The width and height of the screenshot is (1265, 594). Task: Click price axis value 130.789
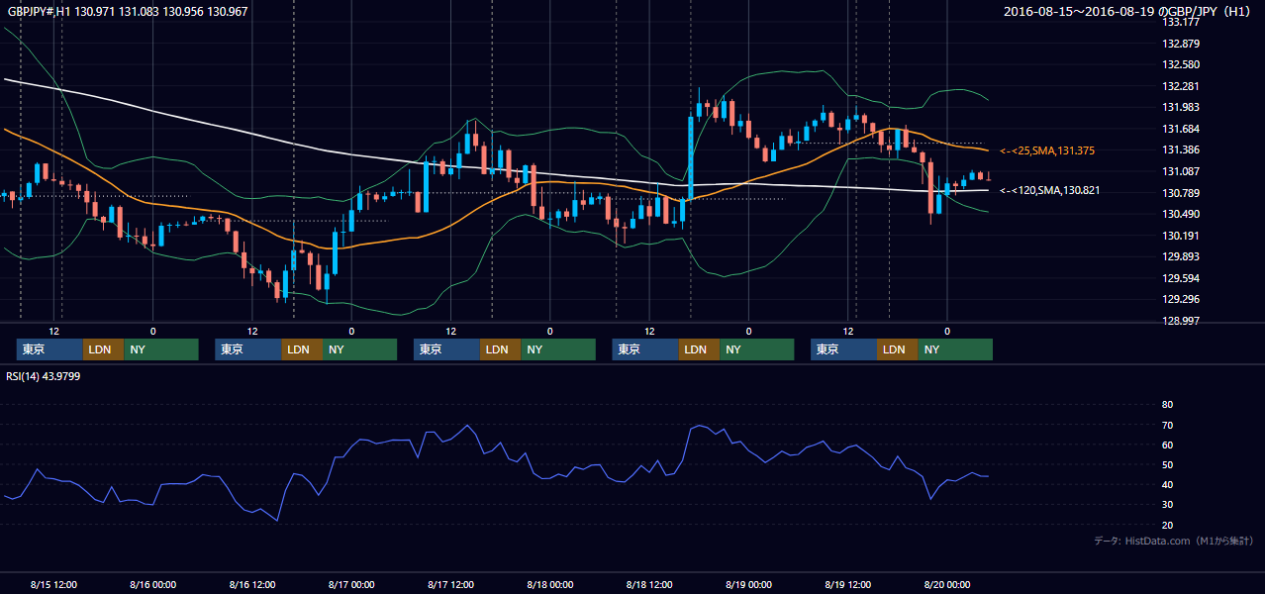[x=1181, y=192]
